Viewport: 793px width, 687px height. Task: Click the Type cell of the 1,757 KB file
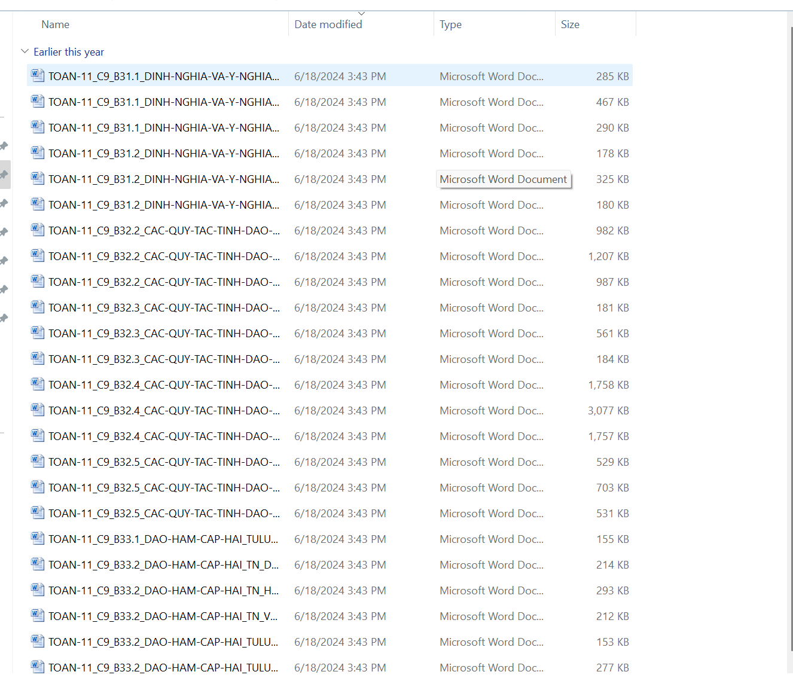coord(492,436)
